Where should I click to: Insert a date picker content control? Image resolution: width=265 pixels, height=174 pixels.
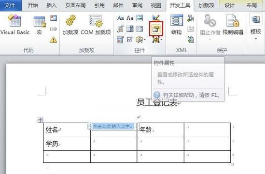(x=120, y=40)
